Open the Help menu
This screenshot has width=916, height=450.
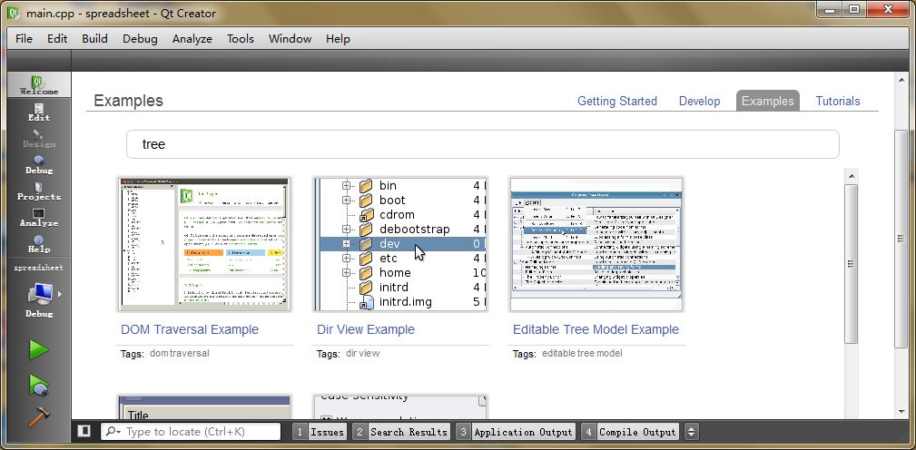338,38
